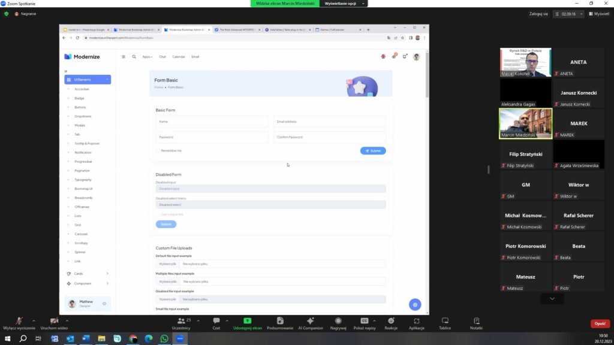Start video with Uruchom wideo
This screenshot has height=345, width=614.
click(54, 321)
